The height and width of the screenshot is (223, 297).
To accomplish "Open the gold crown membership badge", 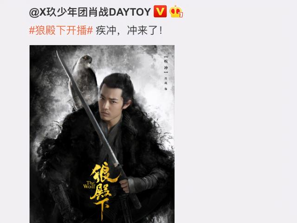I will click(x=176, y=12).
